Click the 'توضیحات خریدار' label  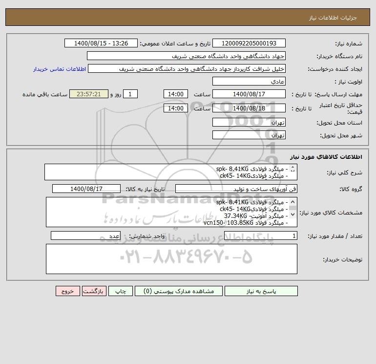click(x=342, y=259)
